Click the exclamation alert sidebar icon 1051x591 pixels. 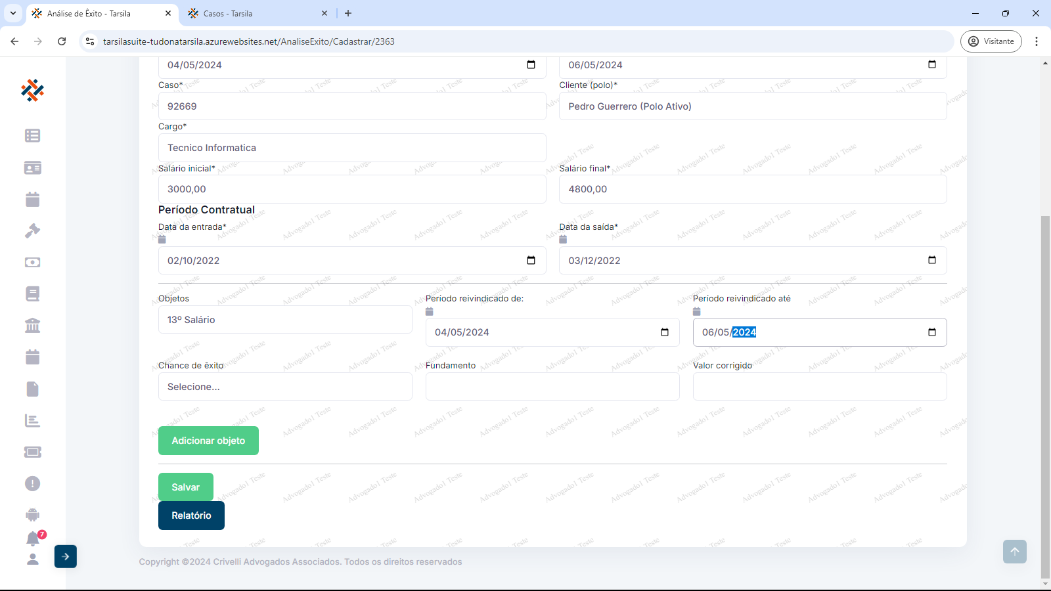pos(32,483)
